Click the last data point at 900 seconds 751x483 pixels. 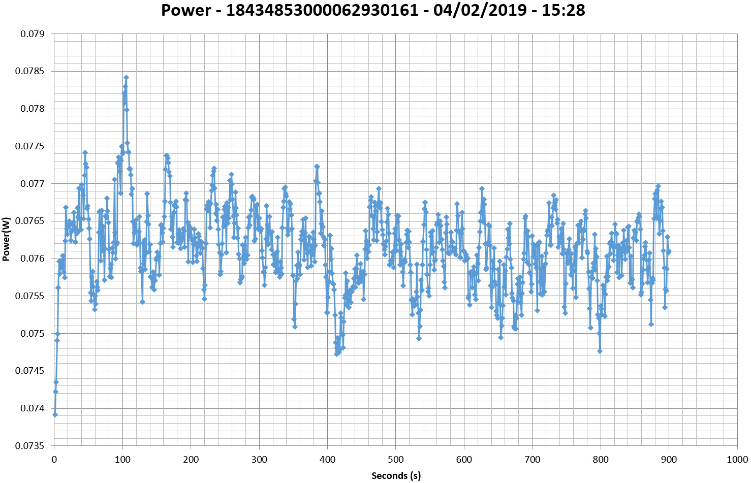pyautogui.click(x=669, y=251)
